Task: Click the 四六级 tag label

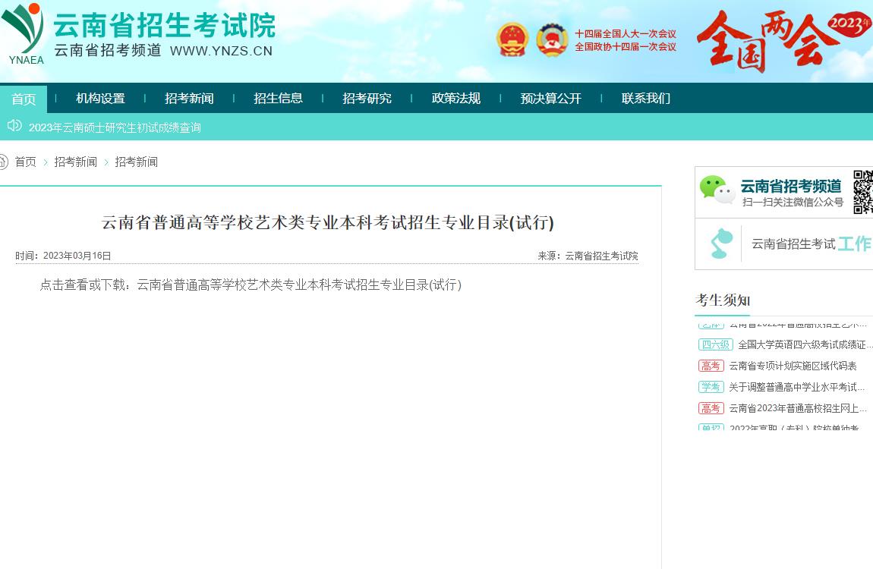Action: [715, 344]
